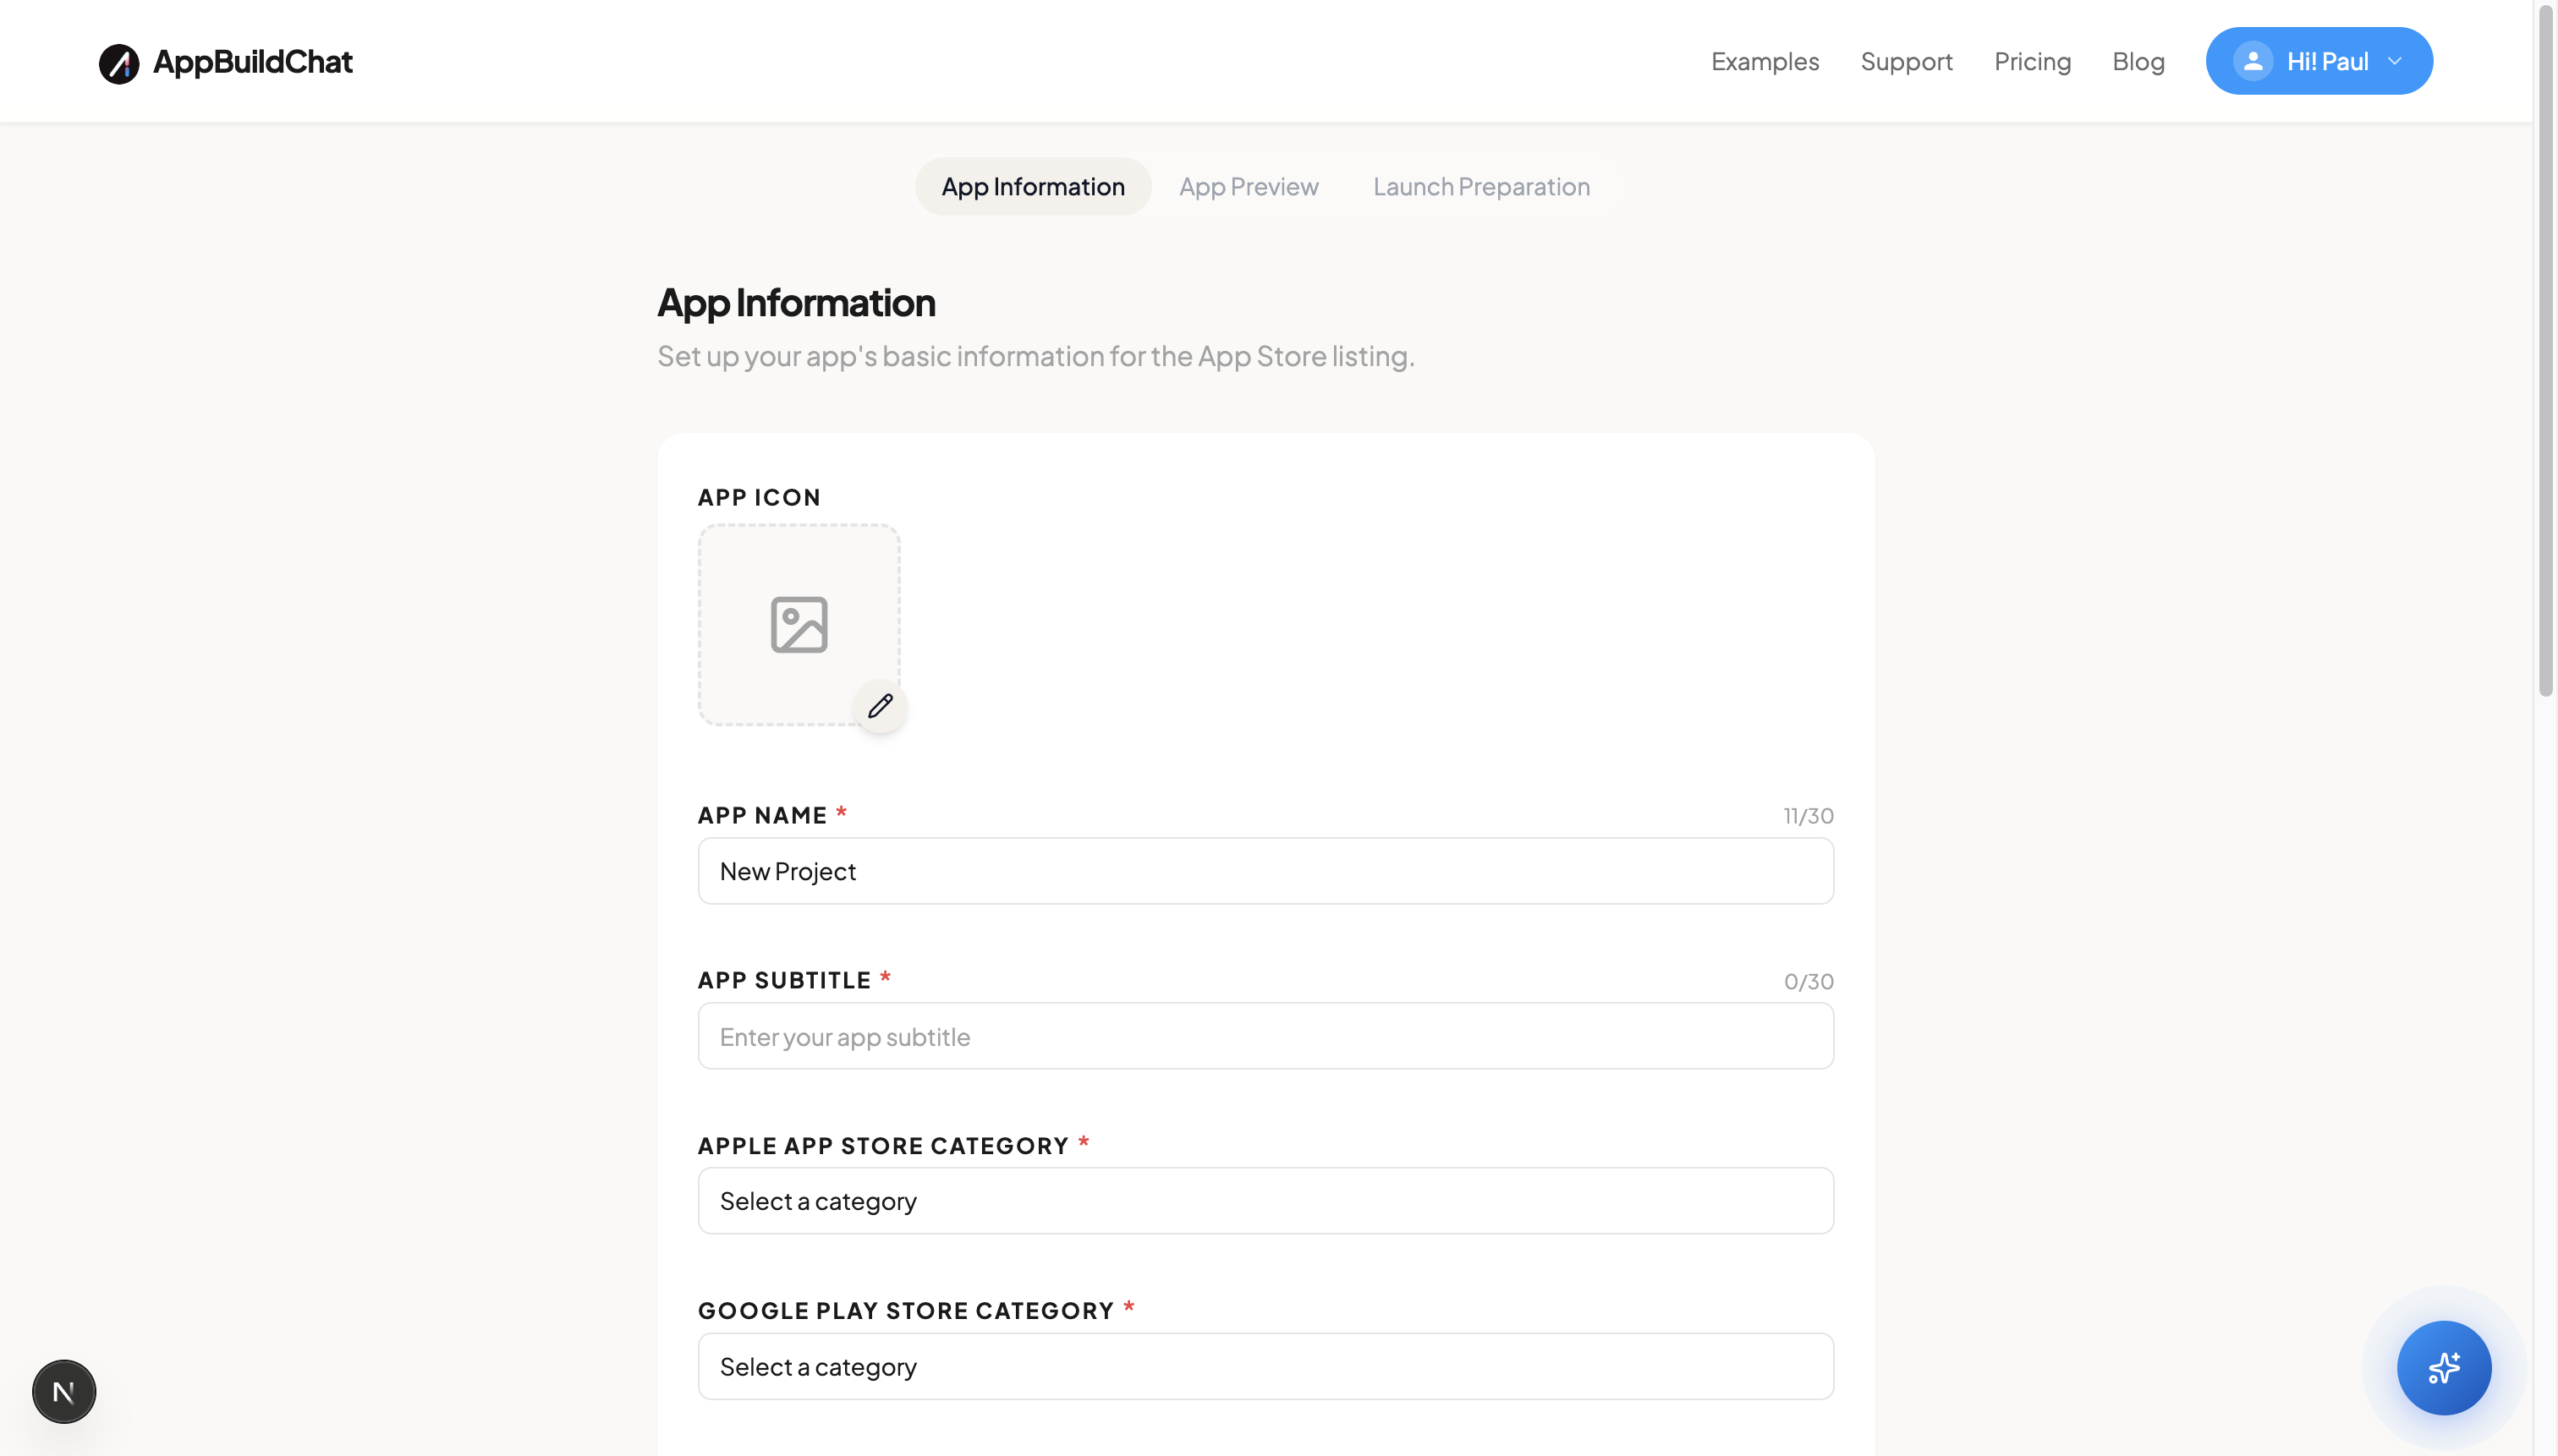Screen dimensions: 2558x1456
Task: Switch to Launch Preparation tab
Action: coord(1480,187)
